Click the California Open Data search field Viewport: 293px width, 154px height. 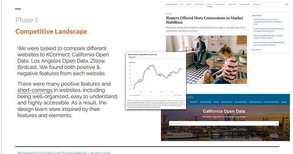[x=224, y=123]
